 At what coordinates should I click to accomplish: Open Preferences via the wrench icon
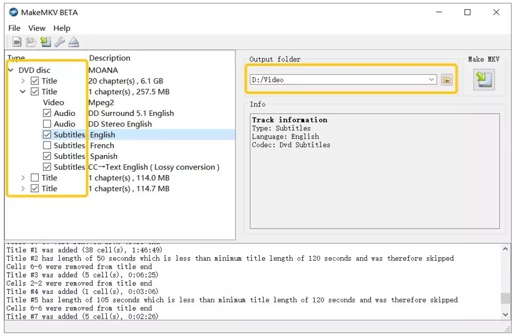coord(59,42)
